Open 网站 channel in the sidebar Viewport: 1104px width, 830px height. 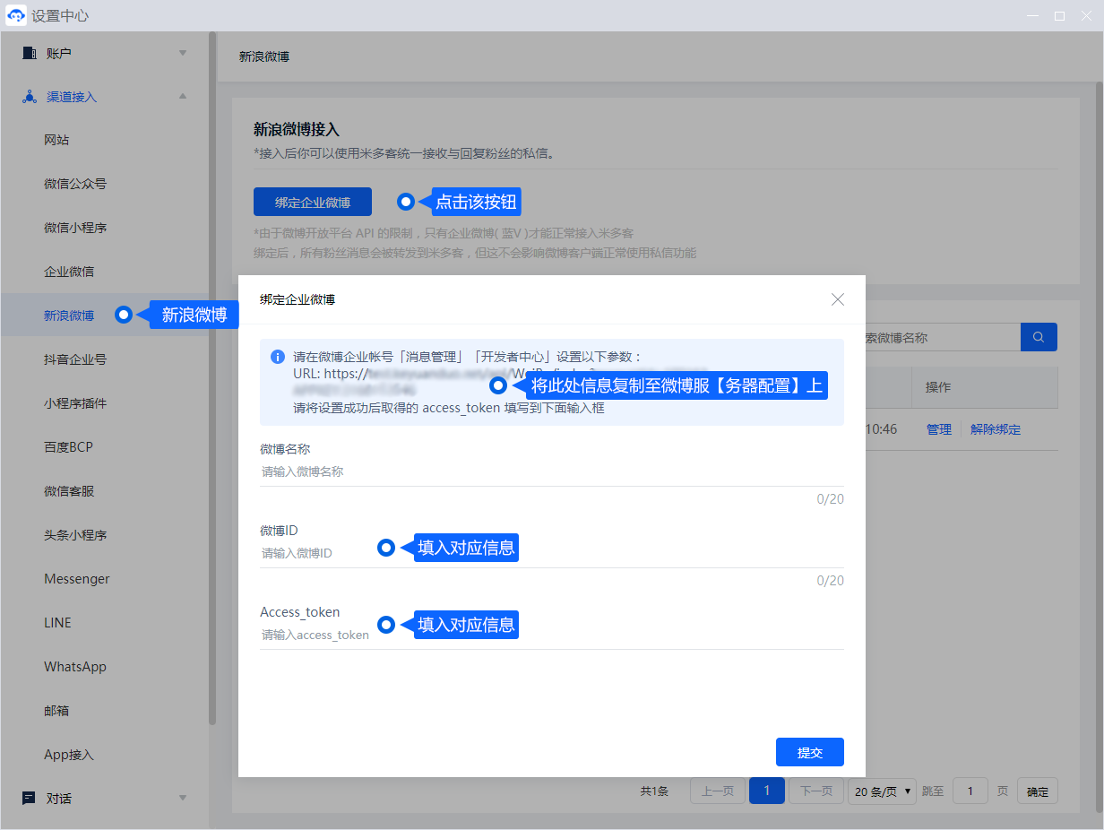click(x=56, y=140)
